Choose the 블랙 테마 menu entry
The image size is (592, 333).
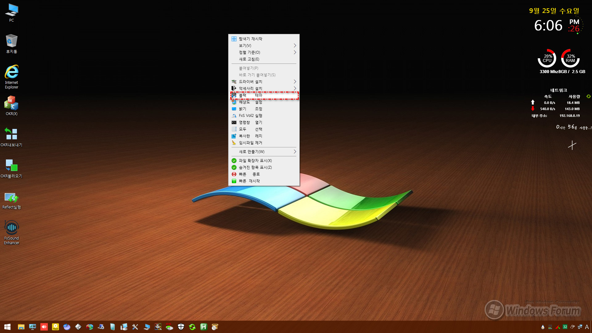[264, 95]
